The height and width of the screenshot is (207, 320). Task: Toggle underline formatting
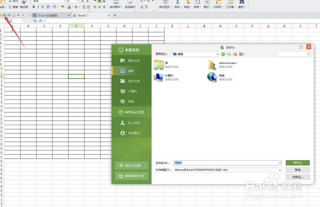(x=42, y=7)
